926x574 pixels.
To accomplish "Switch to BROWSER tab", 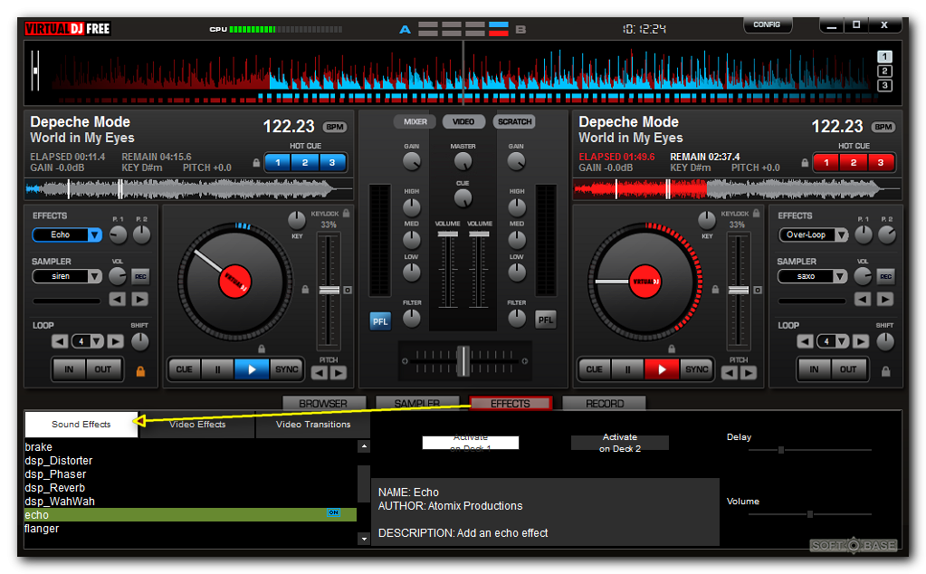I will [x=323, y=403].
